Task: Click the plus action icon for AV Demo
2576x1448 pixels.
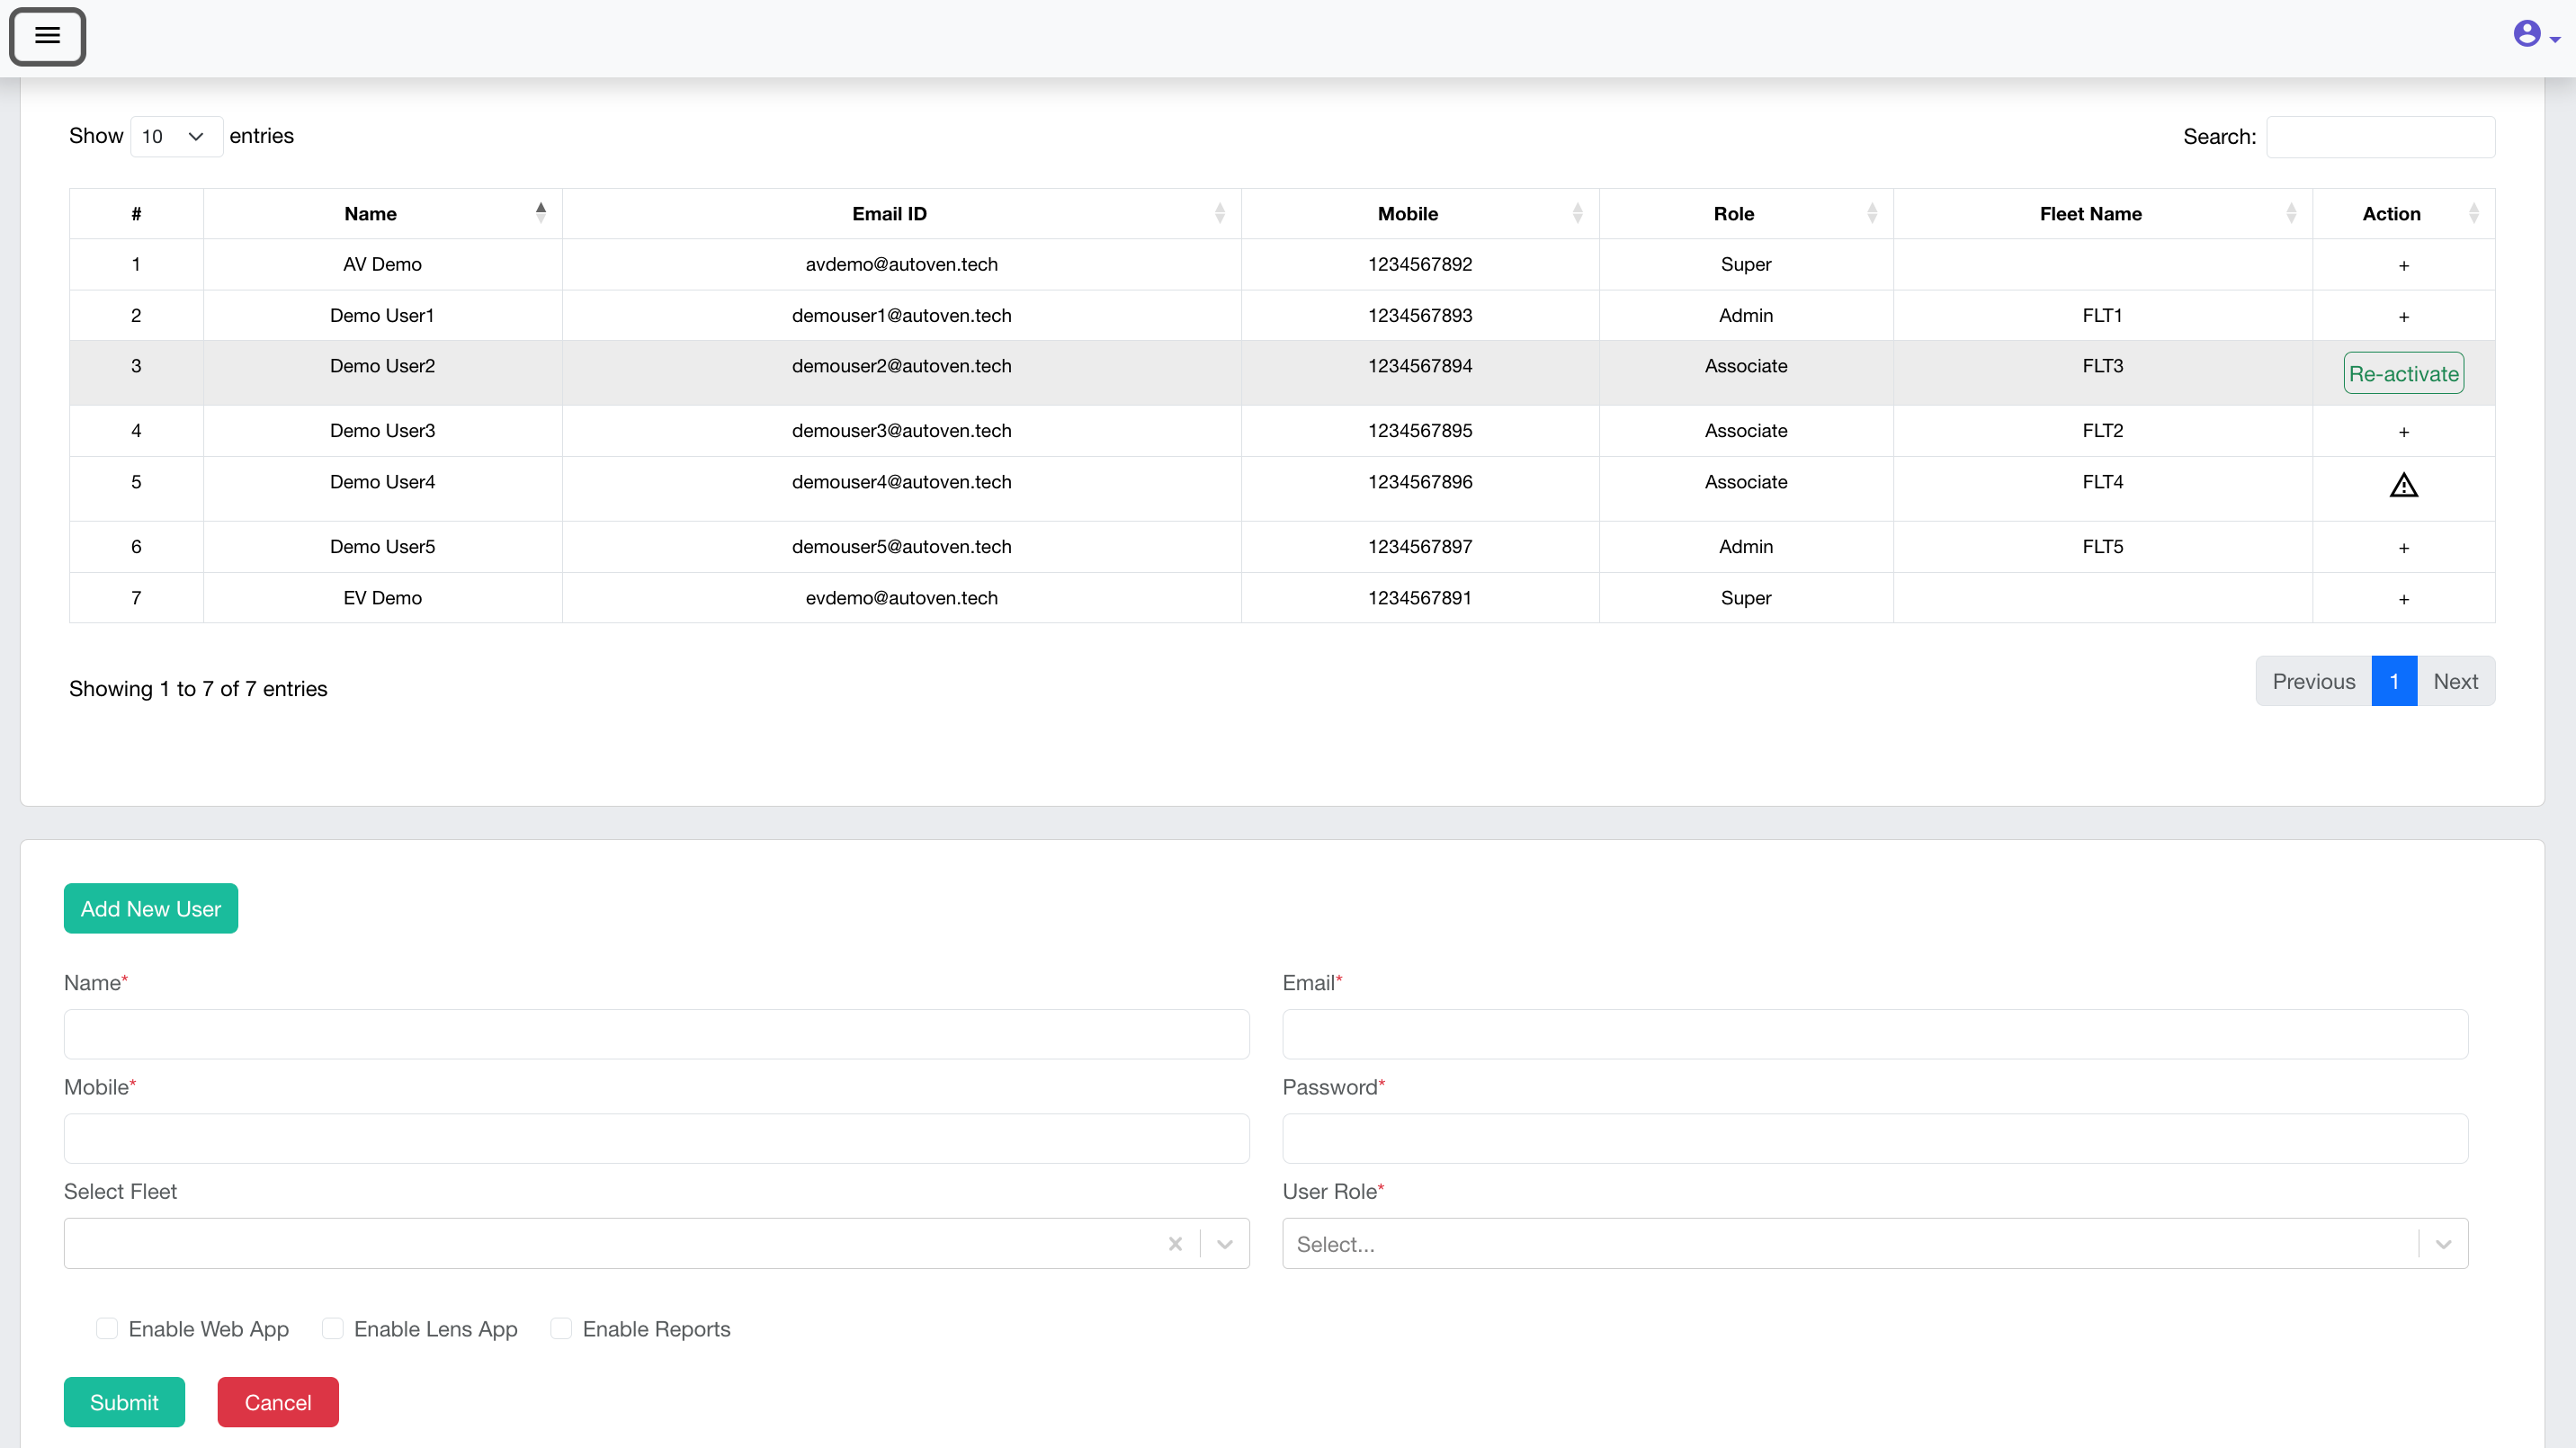Action: click(2403, 264)
